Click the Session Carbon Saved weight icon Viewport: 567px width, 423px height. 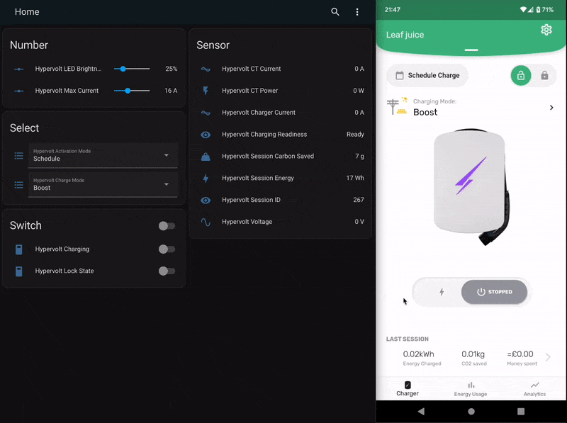pos(206,157)
